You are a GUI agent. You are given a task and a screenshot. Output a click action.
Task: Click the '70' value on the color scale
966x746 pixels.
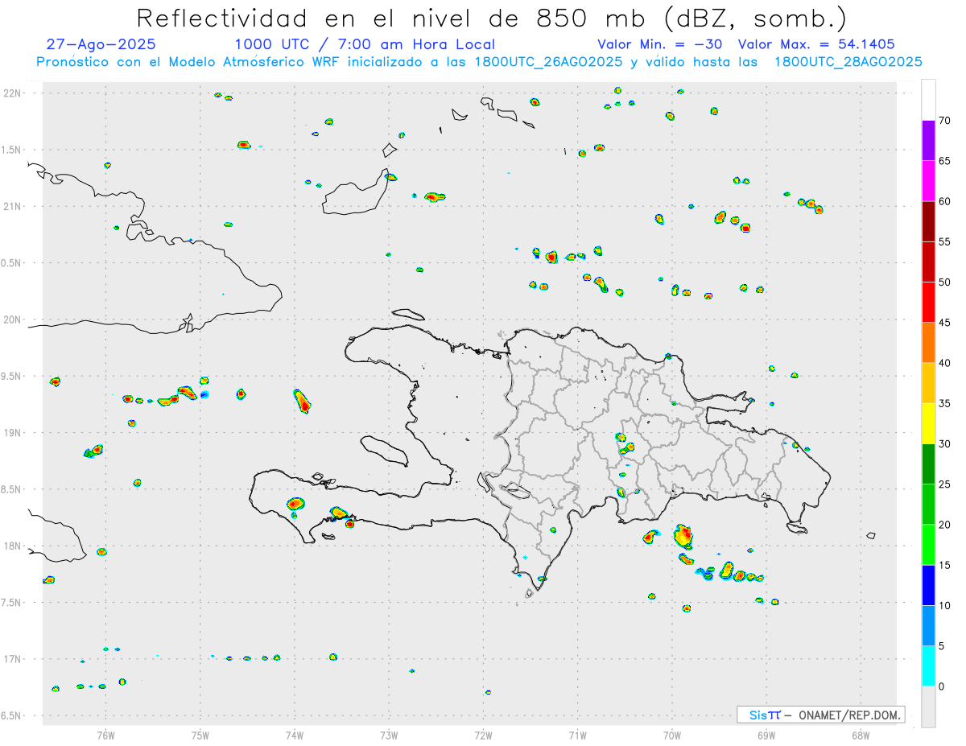944,121
